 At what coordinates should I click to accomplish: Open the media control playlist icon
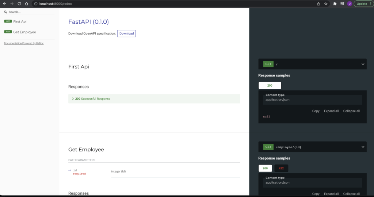(342, 4)
